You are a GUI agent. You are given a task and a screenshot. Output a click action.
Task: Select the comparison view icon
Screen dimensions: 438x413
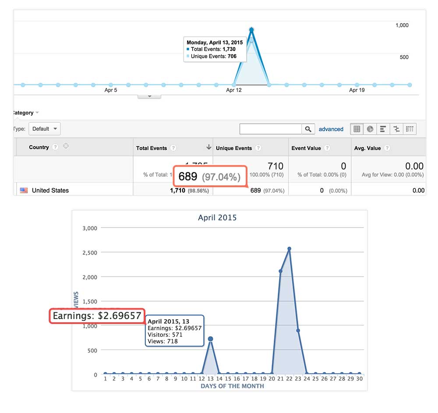(396, 129)
